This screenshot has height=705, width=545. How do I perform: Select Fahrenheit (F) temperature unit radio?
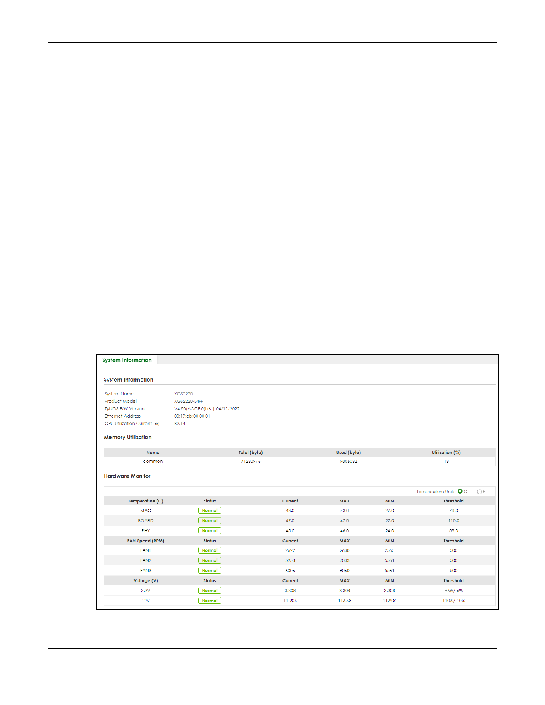click(479, 492)
